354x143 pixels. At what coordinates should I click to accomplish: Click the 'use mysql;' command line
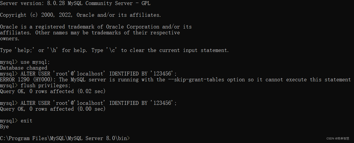(25, 62)
